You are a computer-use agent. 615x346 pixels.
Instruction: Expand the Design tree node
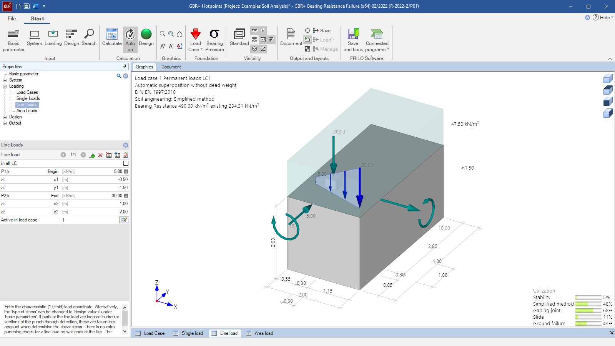[5, 117]
